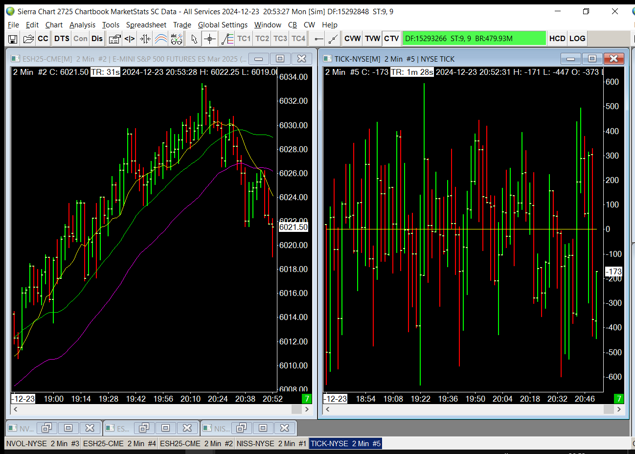Open the Analysis menu

pyautogui.click(x=82, y=25)
